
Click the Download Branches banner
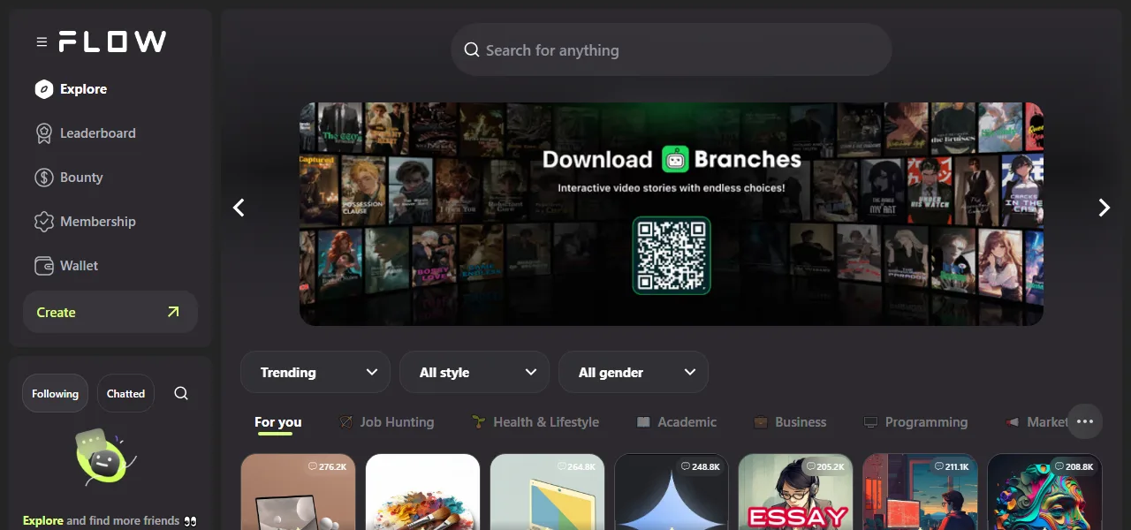coord(672,214)
